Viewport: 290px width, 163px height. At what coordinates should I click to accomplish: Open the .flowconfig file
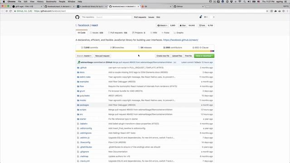pos(85,142)
